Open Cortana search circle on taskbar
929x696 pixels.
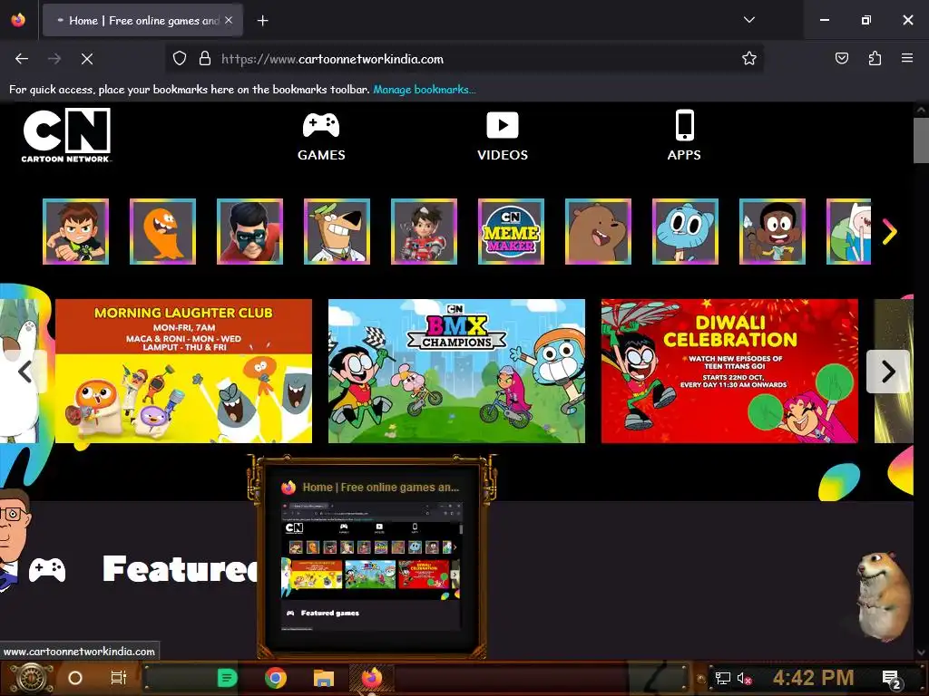pyautogui.click(x=75, y=678)
